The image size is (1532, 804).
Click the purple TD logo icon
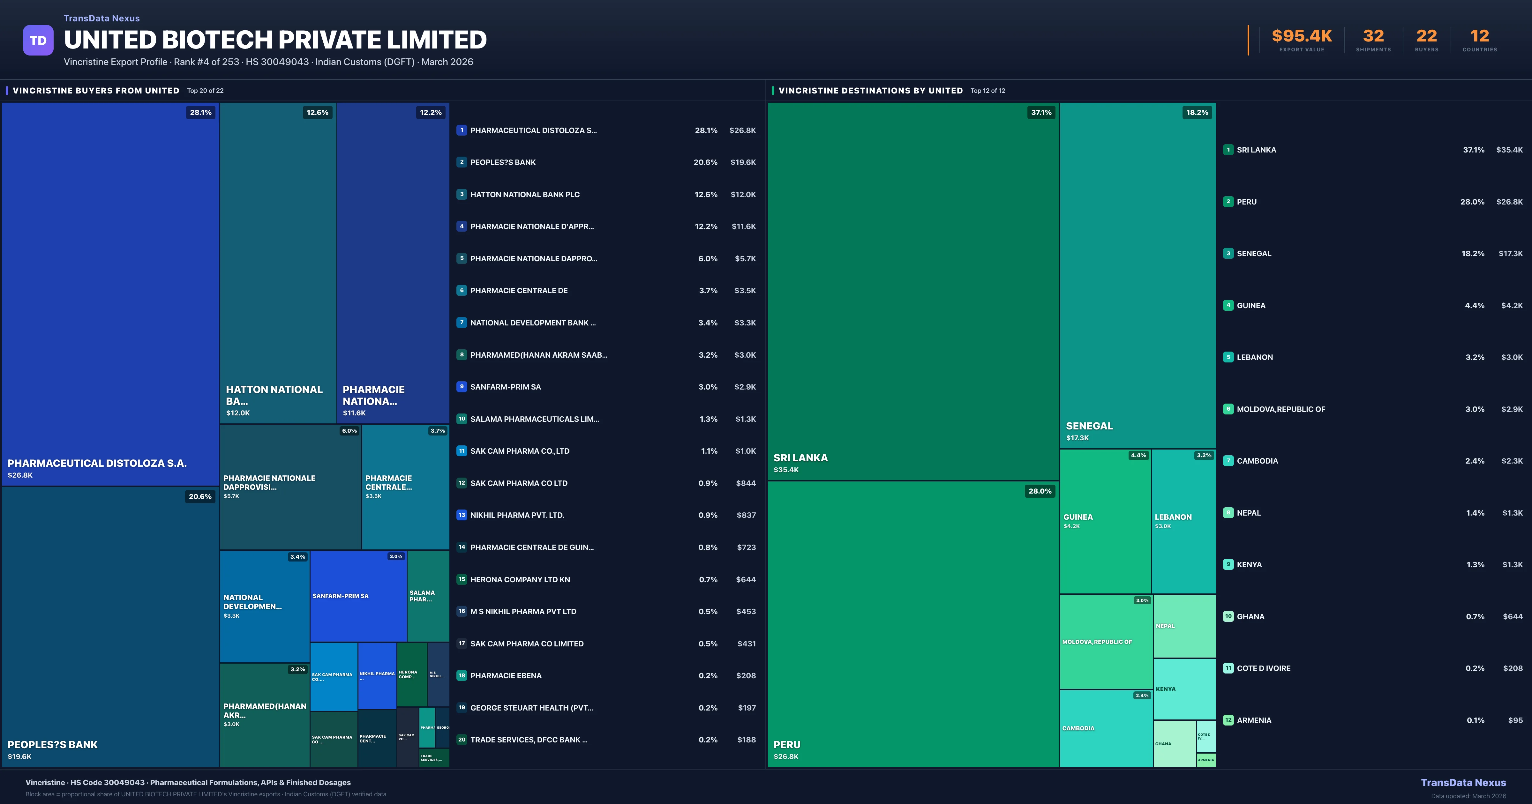(38, 41)
